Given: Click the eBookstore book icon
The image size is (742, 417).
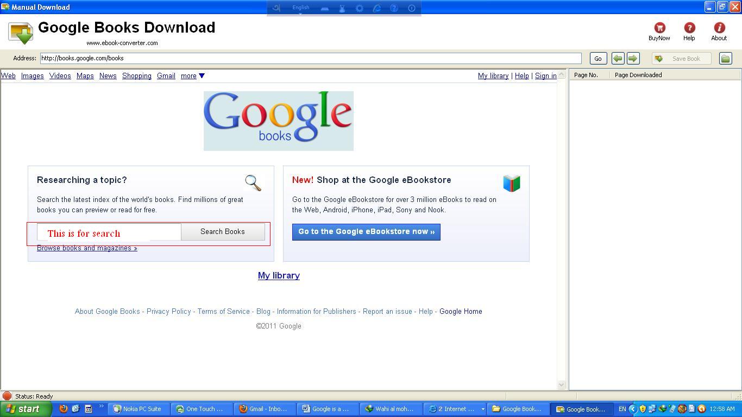Looking at the screenshot, I should [x=512, y=183].
